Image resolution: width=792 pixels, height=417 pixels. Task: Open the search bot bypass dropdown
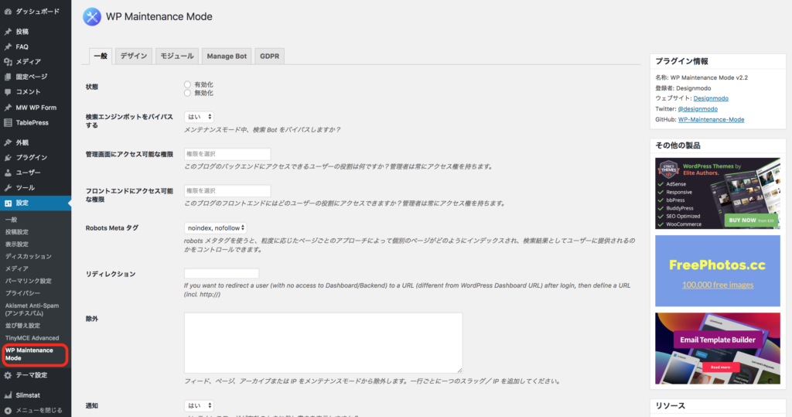click(x=199, y=117)
